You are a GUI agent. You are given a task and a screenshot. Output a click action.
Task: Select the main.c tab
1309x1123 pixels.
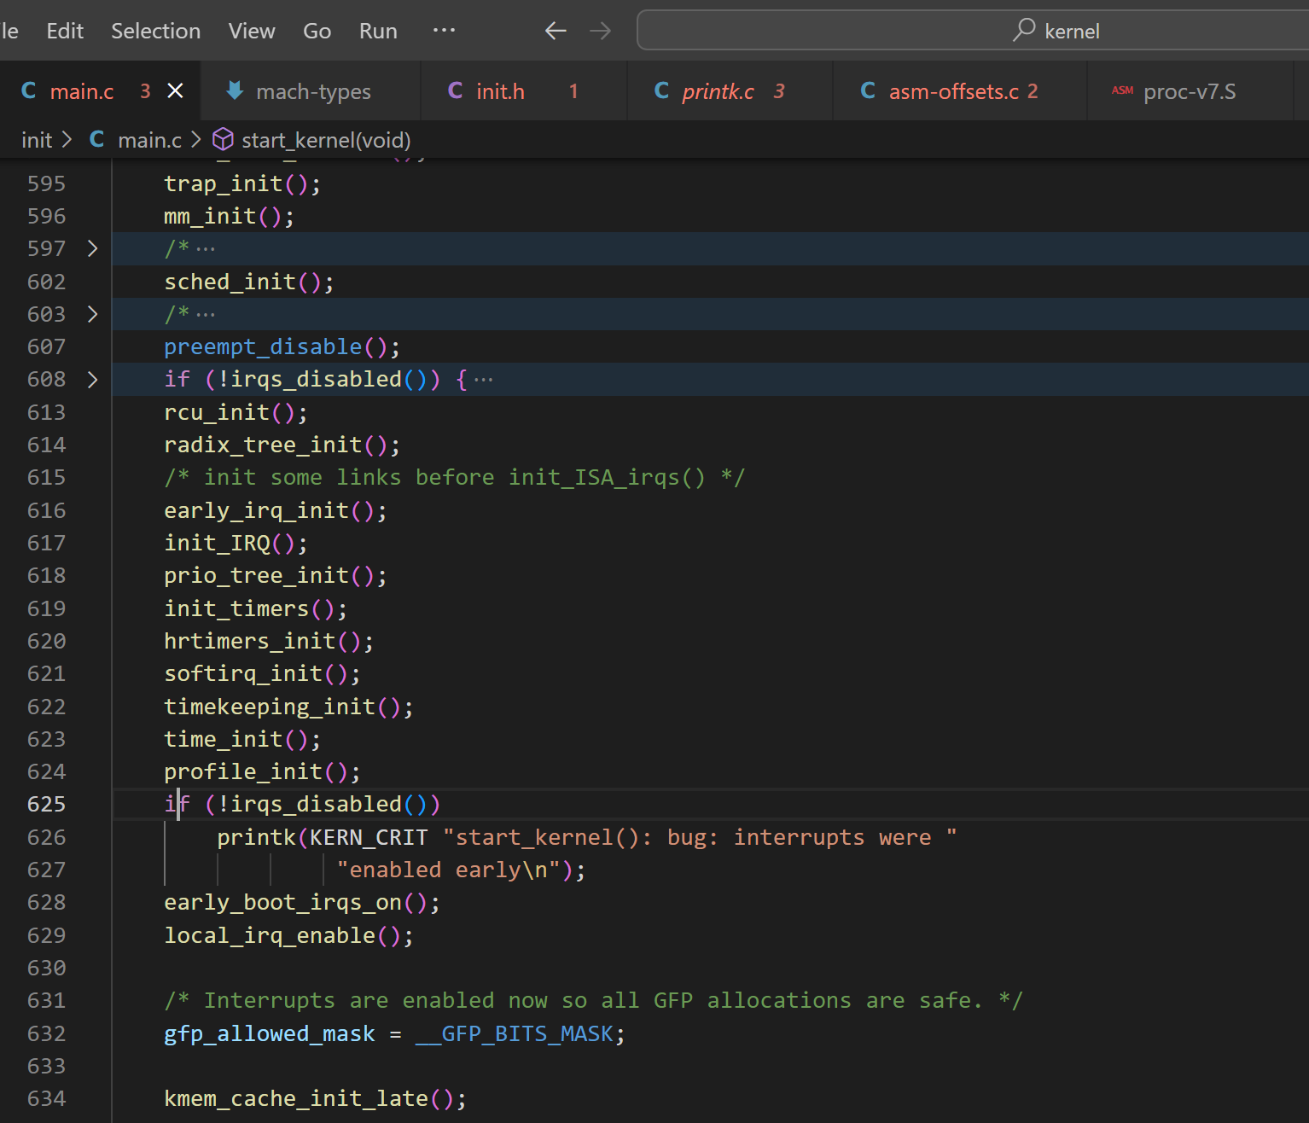(x=100, y=91)
